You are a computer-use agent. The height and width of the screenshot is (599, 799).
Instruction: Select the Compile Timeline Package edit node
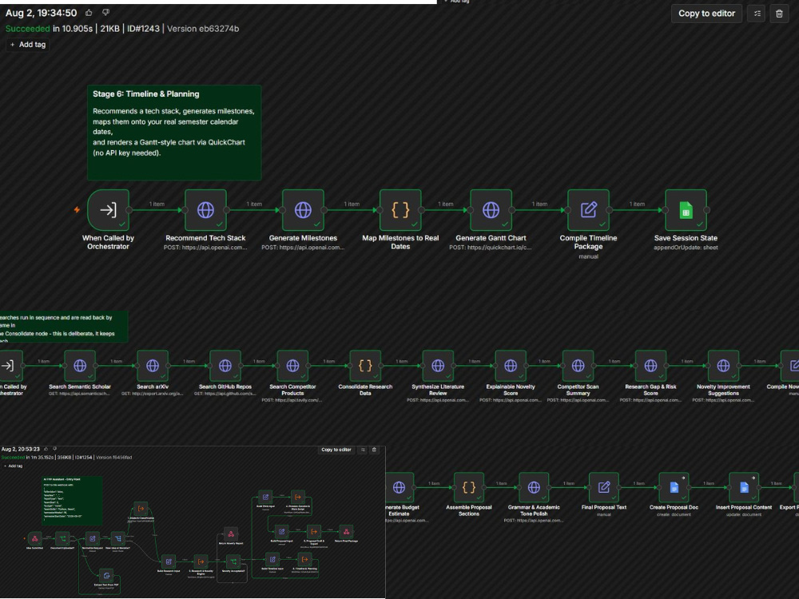588,210
